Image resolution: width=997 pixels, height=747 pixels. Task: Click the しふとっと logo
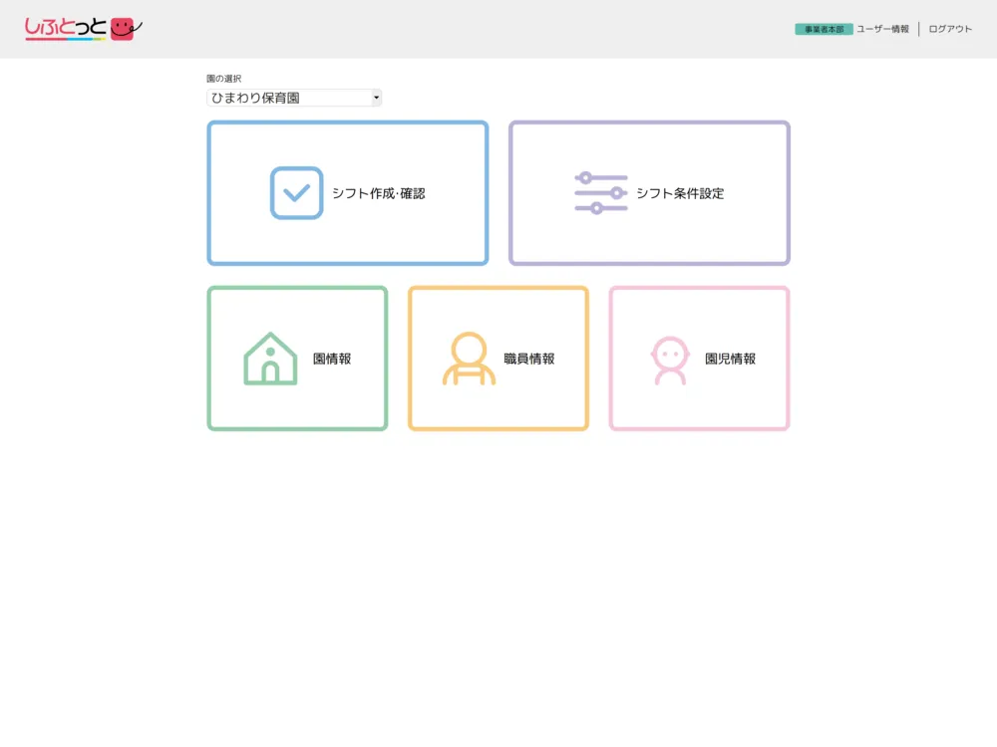click(83, 29)
